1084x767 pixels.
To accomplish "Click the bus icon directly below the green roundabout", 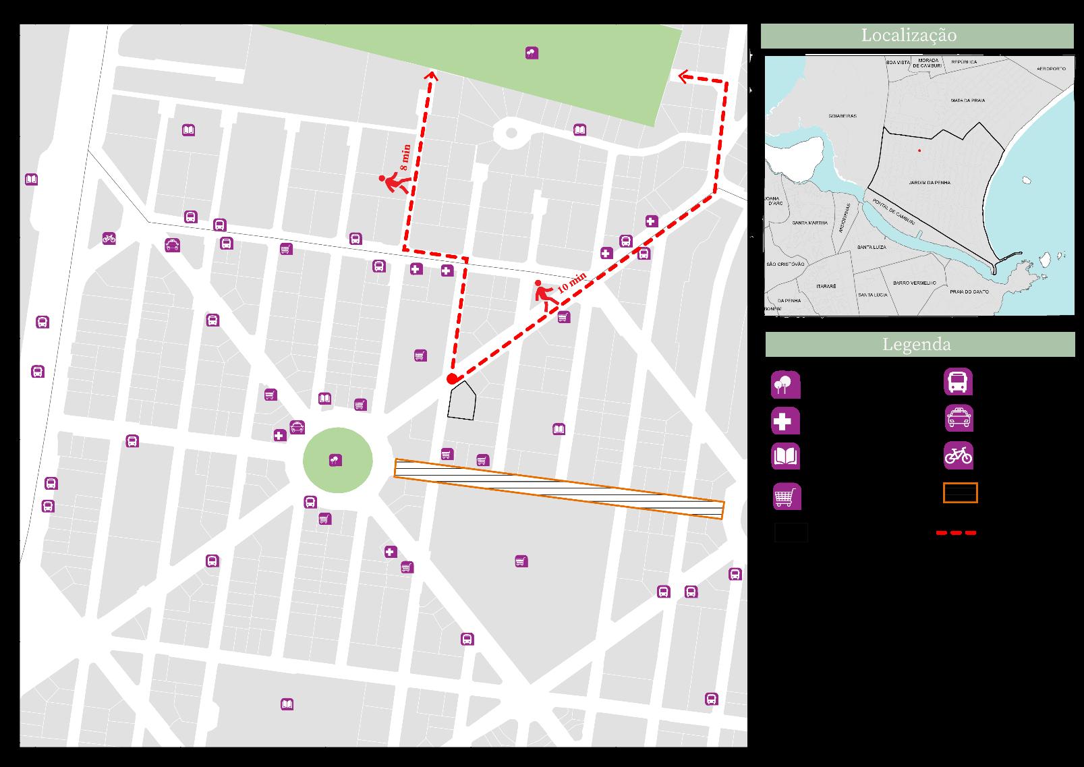I will (x=310, y=502).
